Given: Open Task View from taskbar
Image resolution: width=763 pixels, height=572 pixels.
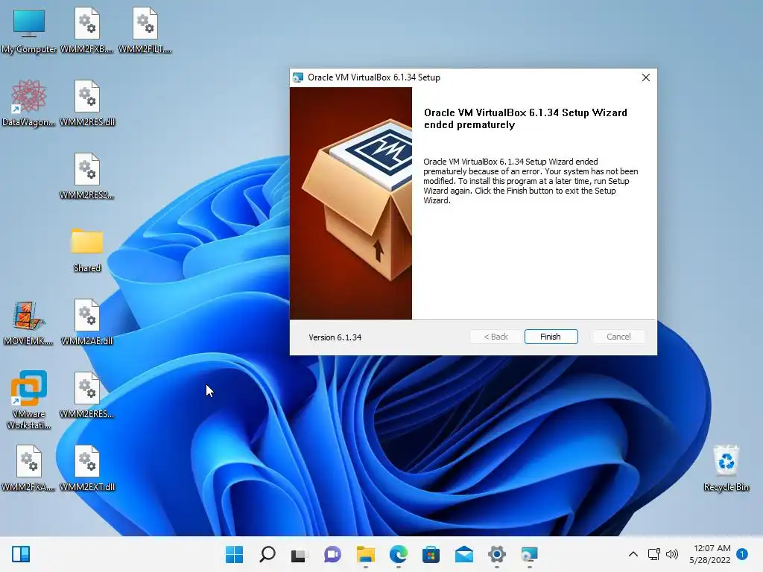Looking at the screenshot, I should point(299,554).
